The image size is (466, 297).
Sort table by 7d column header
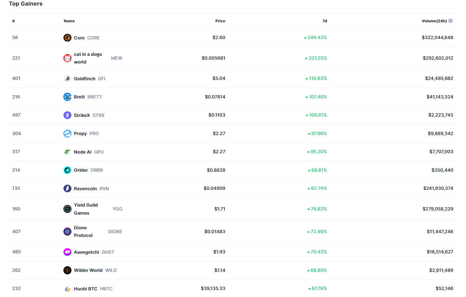pyautogui.click(x=324, y=21)
